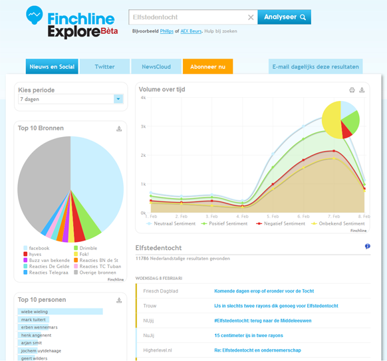Open the NewsCloud tab
This screenshot has width=387, height=361.
click(156, 66)
